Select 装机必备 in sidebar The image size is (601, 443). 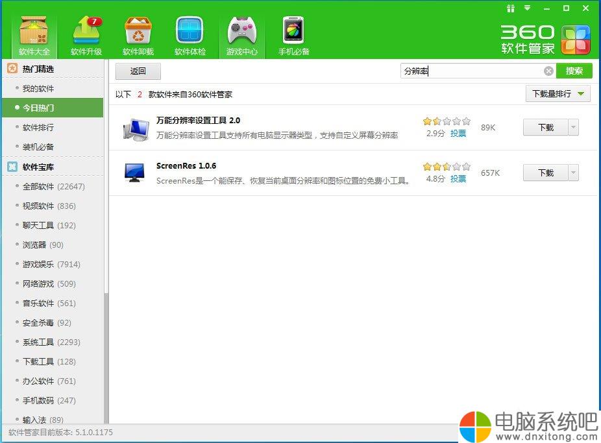pyautogui.click(x=53, y=147)
